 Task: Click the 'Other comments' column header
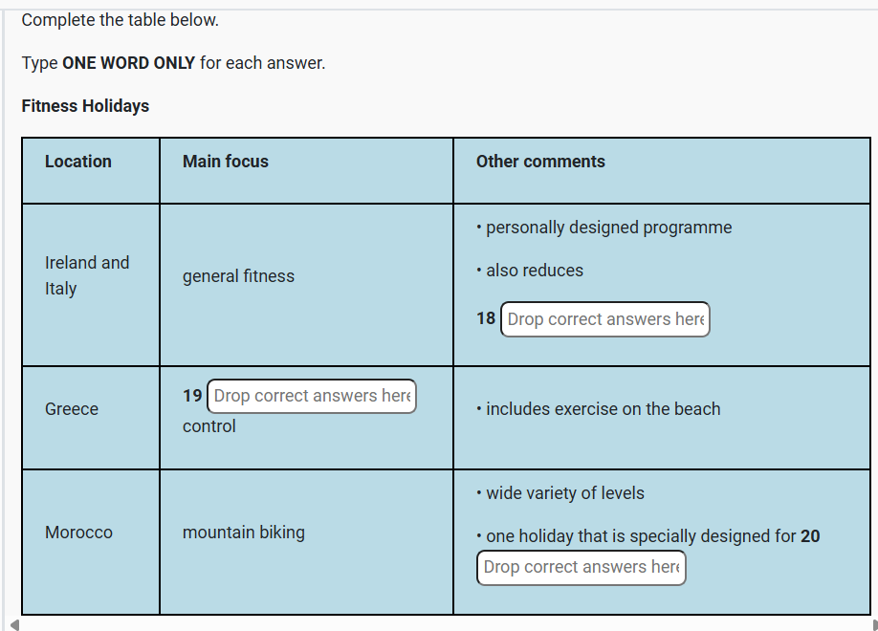click(x=540, y=162)
